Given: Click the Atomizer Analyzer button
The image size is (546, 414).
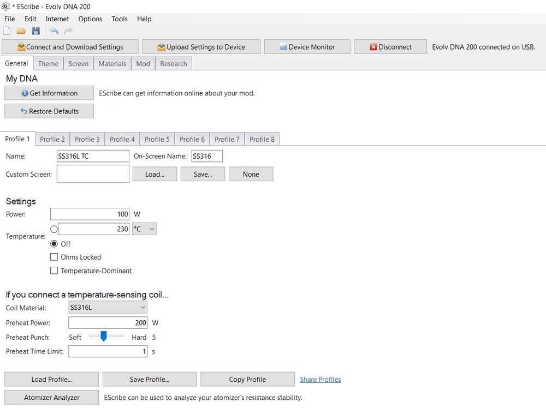Looking at the screenshot, I should pos(51,398).
